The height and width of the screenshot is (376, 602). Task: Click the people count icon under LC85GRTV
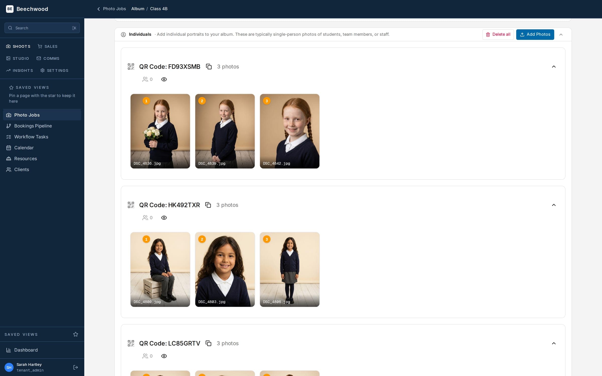pyautogui.click(x=145, y=356)
